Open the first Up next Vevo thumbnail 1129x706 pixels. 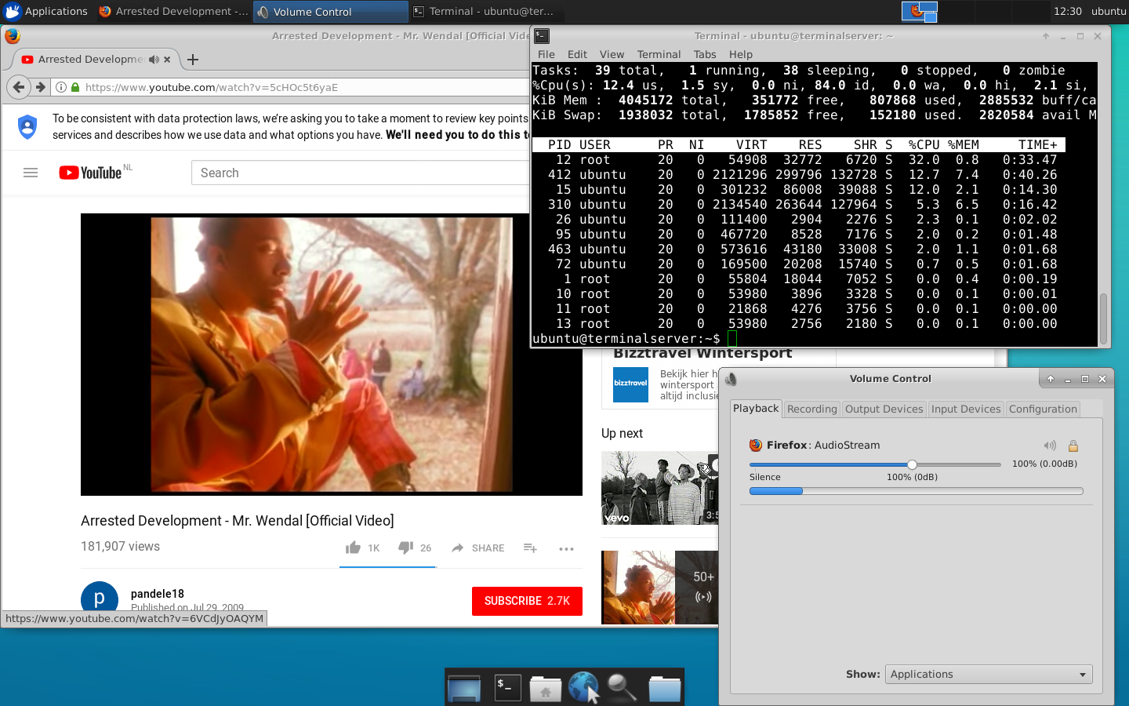pos(659,488)
